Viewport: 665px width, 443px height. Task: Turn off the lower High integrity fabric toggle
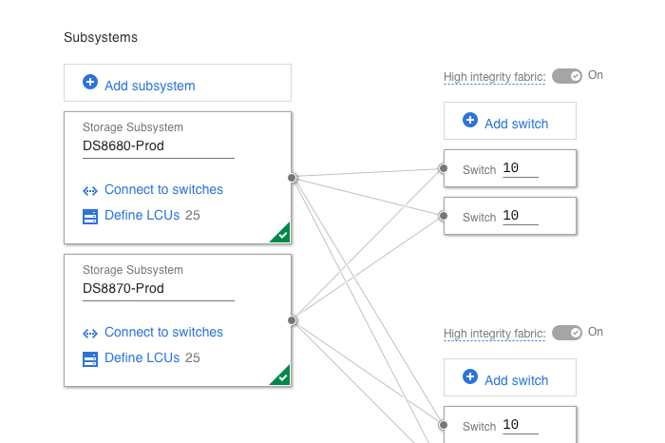tap(566, 333)
